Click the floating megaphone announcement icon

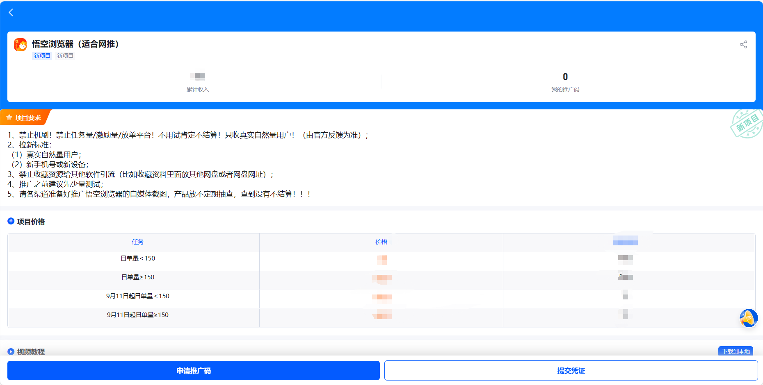tap(749, 318)
